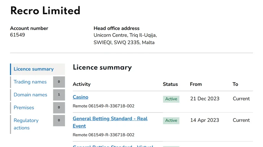Click the To column header
Screen dimensions: 263x147
point(235,84)
